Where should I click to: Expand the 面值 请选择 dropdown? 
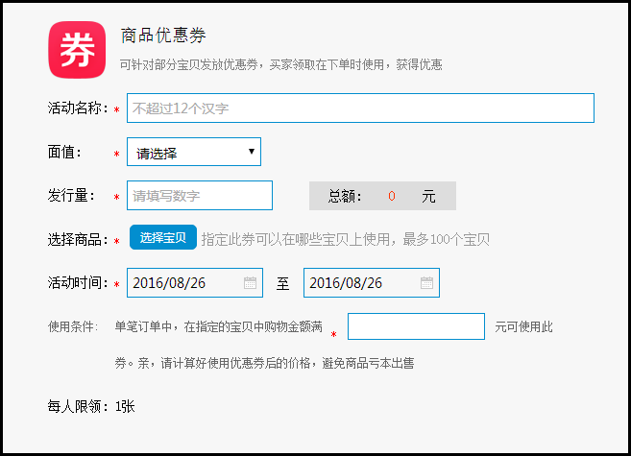tap(194, 152)
